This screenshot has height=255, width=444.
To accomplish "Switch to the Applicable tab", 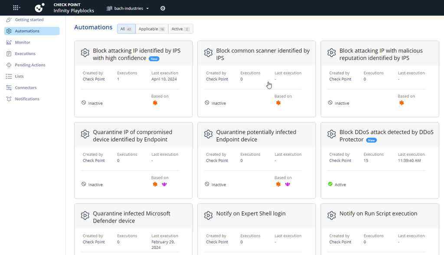I will click(152, 29).
